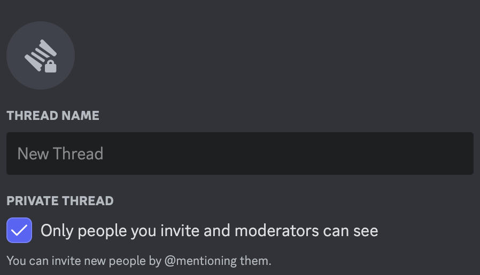Image resolution: width=480 pixels, height=275 pixels.
Task: Toggle the purple checkmark box
Action: click(x=19, y=230)
